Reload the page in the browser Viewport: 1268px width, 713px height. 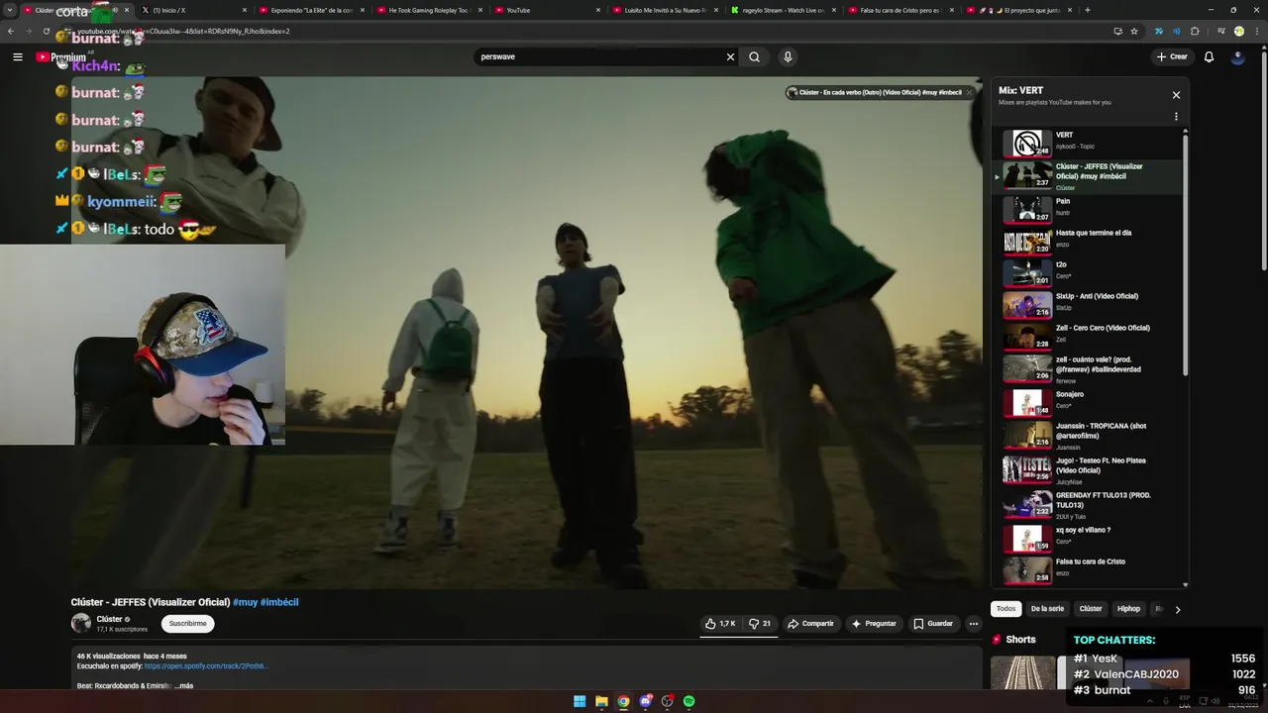click(46, 31)
